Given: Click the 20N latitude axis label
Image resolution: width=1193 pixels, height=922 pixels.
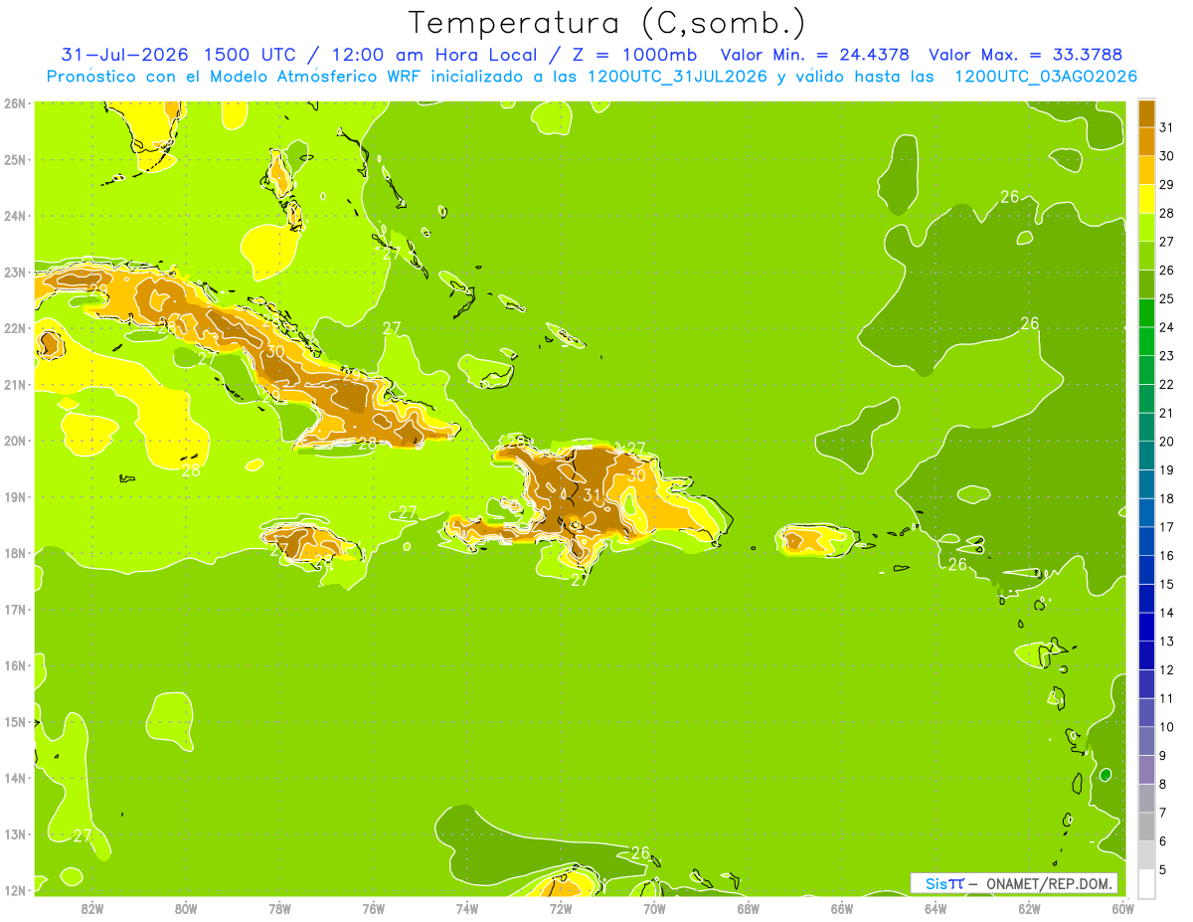Looking at the screenshot, I should coord(15,441).
